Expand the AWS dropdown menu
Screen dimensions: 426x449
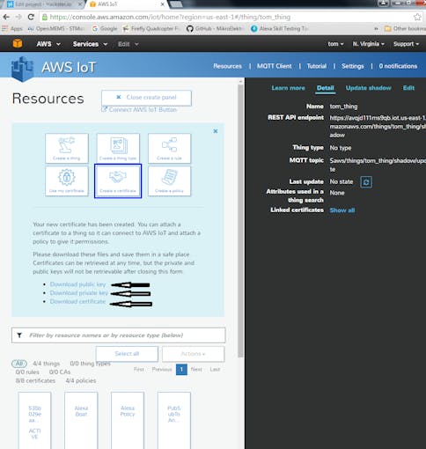click(48, 44)
